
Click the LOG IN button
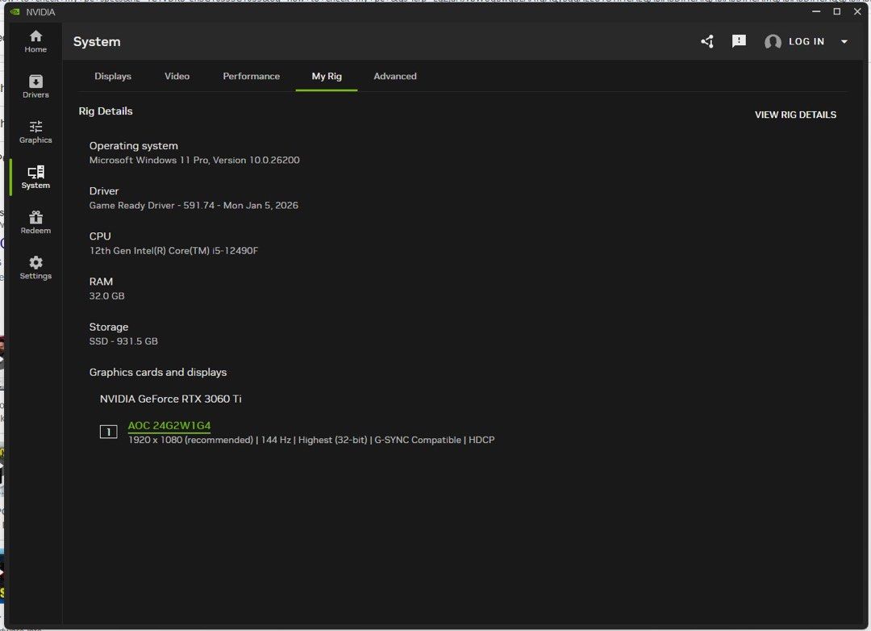[806, 42]
